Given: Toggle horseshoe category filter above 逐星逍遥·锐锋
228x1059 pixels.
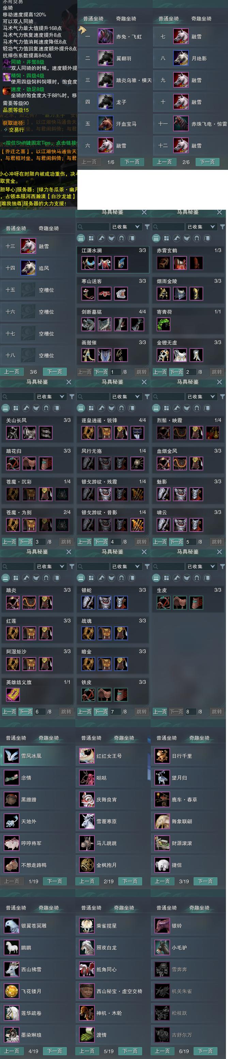Looking at the screenshot, I should pos(122,408).
